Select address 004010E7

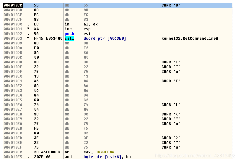point(13,110)
